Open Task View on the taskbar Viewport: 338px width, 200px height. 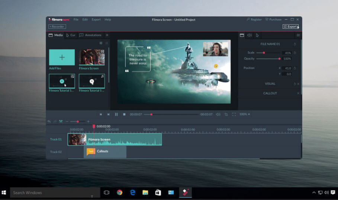point(106,193)
